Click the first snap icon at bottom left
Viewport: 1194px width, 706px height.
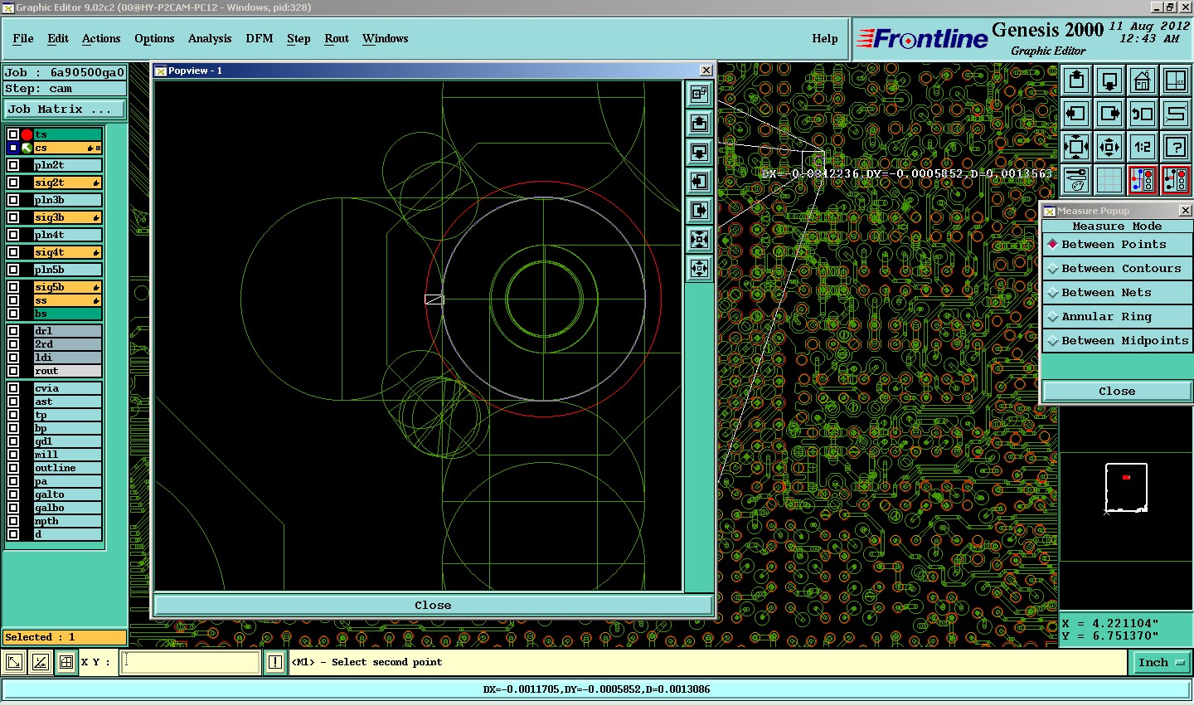[x=14, y=662]
